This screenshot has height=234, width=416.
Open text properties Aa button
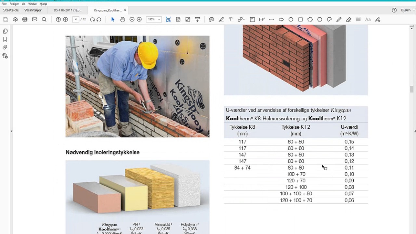click(368, 19)
